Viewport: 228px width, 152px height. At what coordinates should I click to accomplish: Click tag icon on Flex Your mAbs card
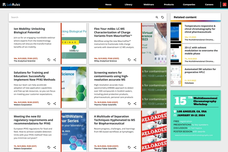(129, 60)
